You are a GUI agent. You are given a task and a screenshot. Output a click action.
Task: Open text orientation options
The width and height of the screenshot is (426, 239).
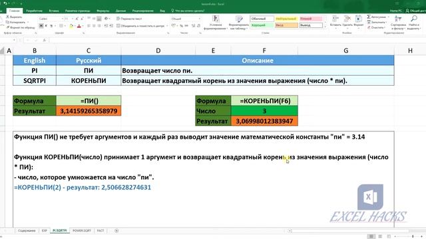point(106,19)
